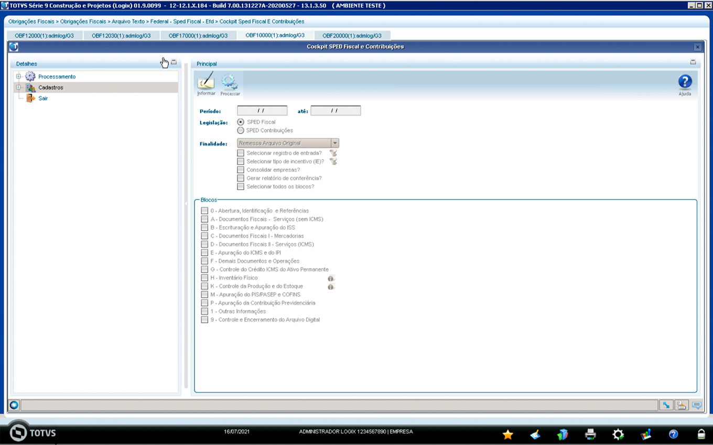Click info icon next to Controle da Produção
Screen dimensions: 713x445
[x=331, y=286]
